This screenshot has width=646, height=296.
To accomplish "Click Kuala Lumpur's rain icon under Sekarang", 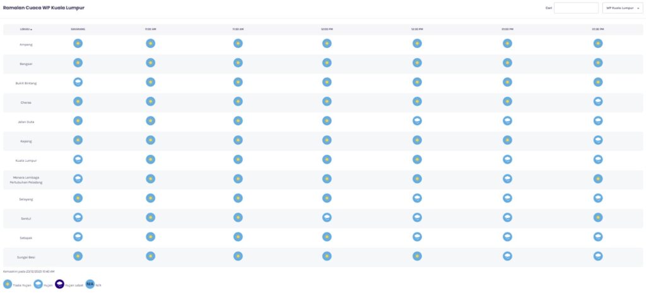I will click(x=78, y=159).
